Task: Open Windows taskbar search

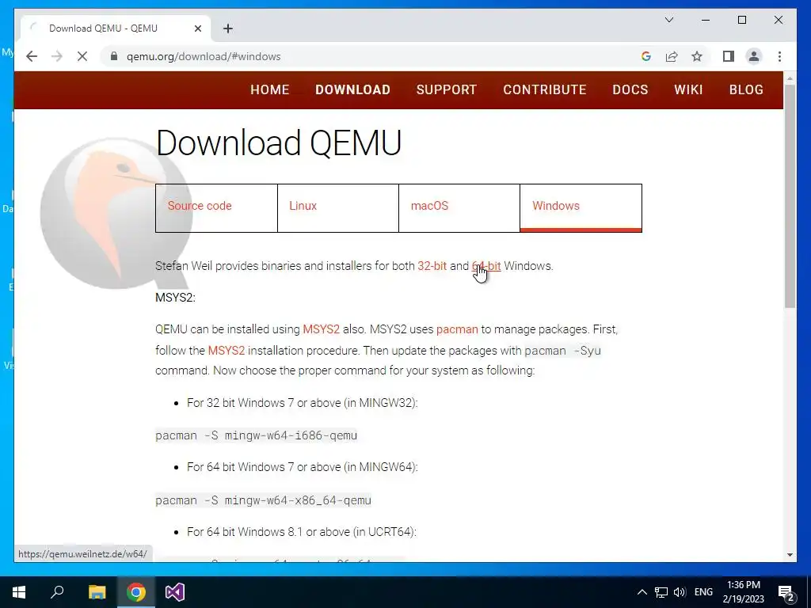Action: (x=57, y=592)
